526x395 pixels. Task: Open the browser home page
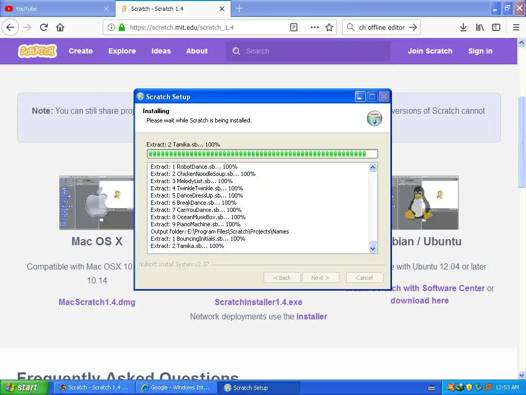(x=60, y=28)
